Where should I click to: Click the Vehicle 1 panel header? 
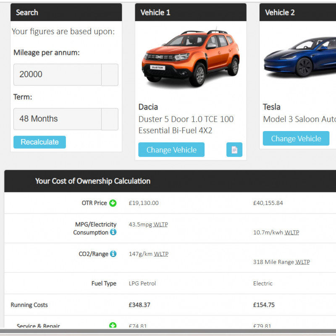[x=191, y=12]
